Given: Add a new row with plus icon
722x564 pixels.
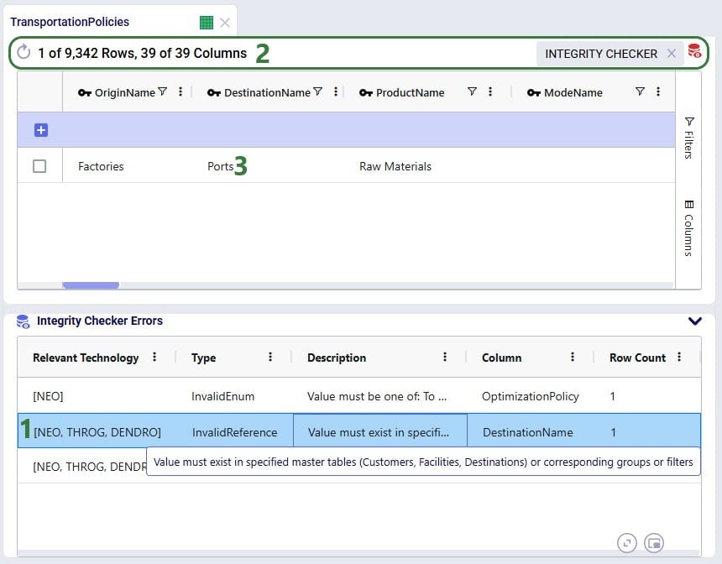Looking at the screenshot, I should click(41, 130).
